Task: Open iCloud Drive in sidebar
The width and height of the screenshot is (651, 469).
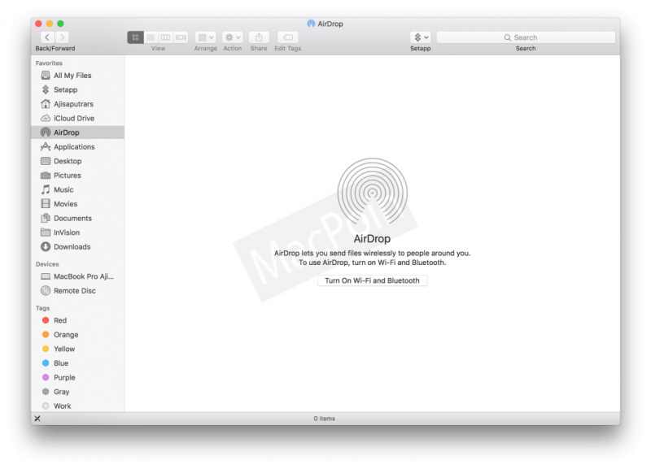Action: coord(77,118)
